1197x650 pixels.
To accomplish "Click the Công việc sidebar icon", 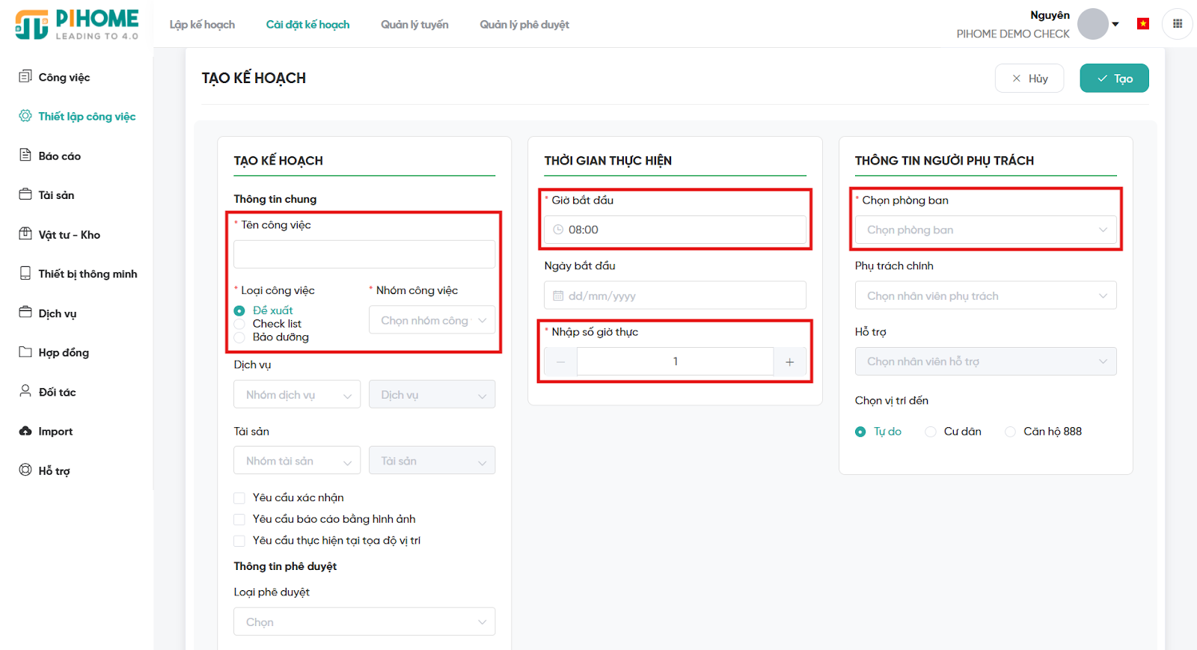I will [25, 76].
